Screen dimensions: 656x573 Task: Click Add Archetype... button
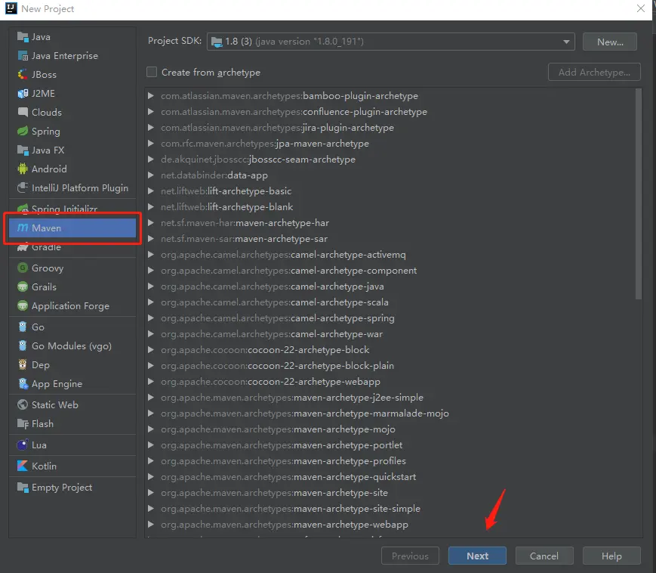pyautogui.click(x=594, y=72)
